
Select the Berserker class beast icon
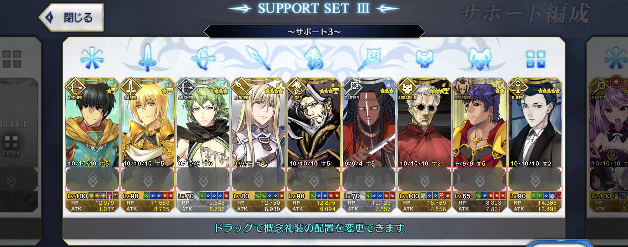click(x=480, y=58)
